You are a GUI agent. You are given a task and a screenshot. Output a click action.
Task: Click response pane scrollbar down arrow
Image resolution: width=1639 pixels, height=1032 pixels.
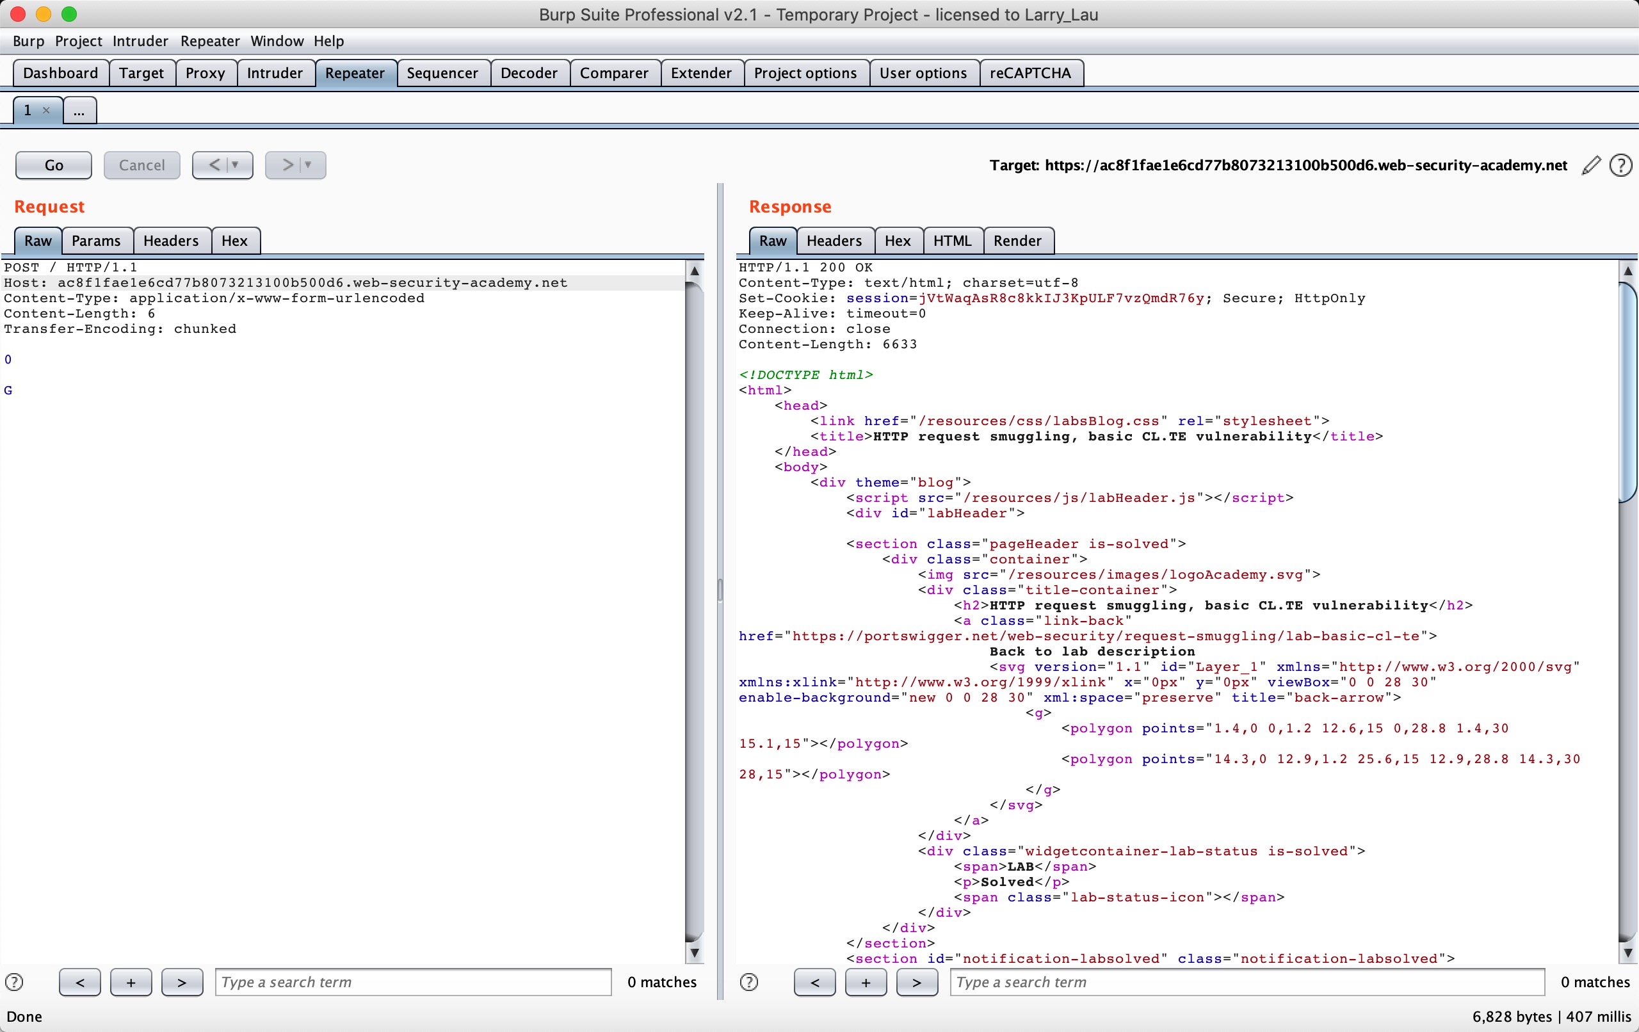[1627, 953]
